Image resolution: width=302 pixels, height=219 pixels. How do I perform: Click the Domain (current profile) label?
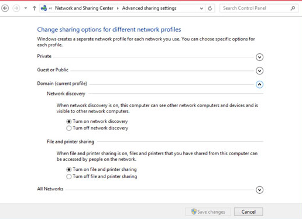coord(62,84)
